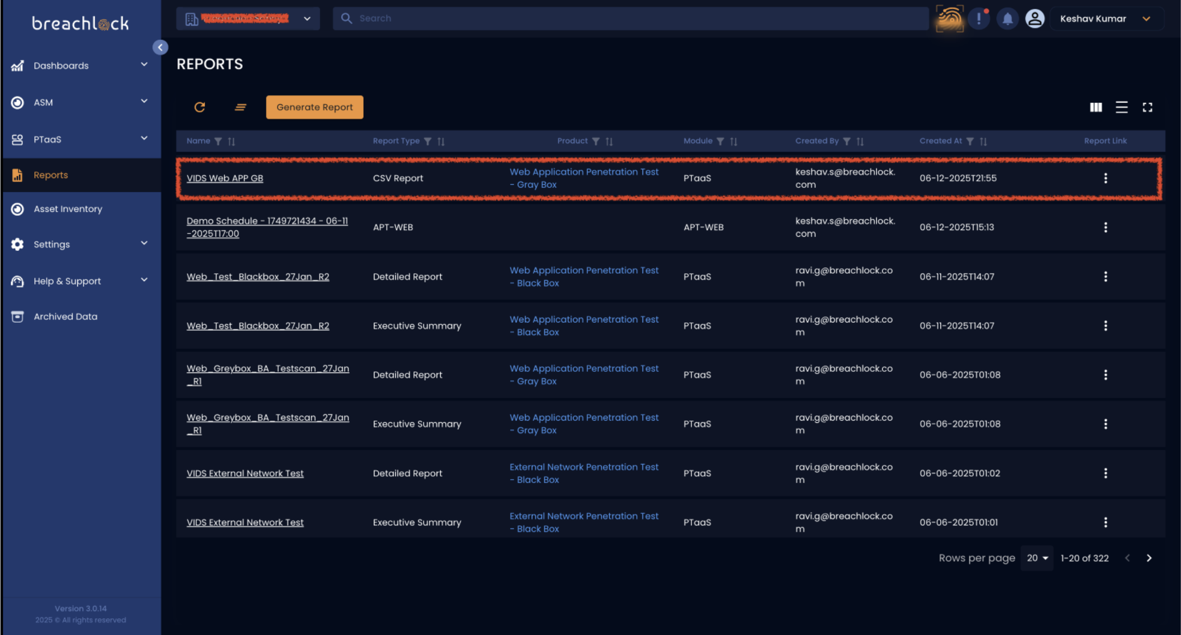The height and width of the screenshot is (635, 1181).
Task: Open actions for Web_Test_Blackbox Executive Summary
Action: tap(1105, 325)
